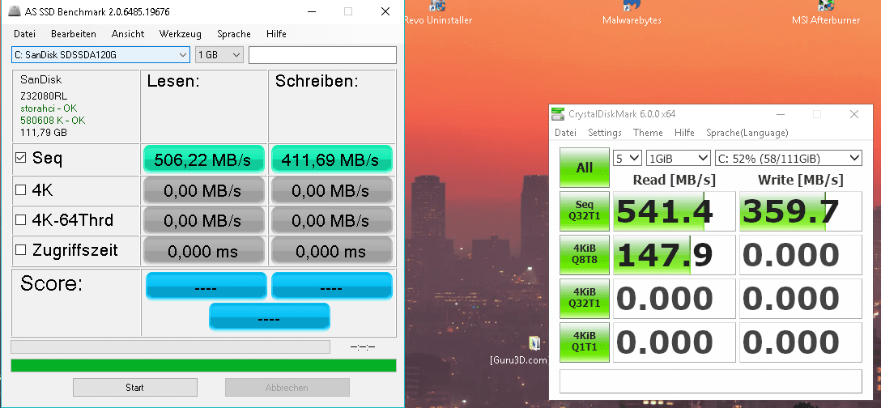Open Datei menu in CrystalDiskMark
Viewport: 881px width, 408px height.
(565, 133)
